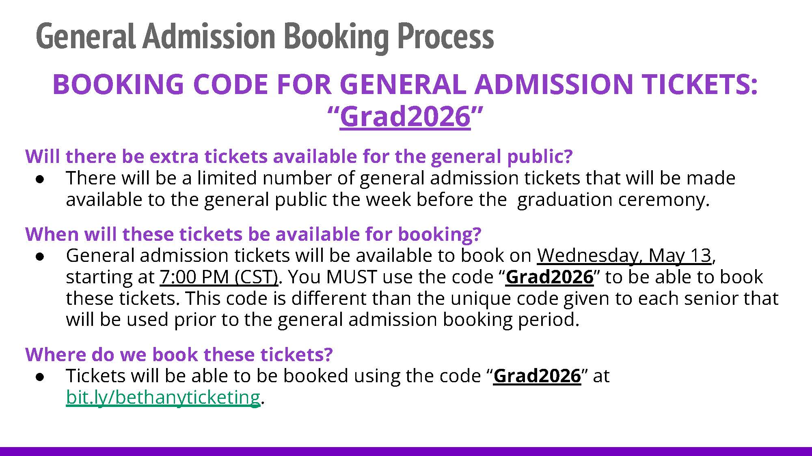
Task: Select the "BOOKING CODE FOR GENERAL ADMISSION TICKETS" heading
Action: (x=405, y=84)
